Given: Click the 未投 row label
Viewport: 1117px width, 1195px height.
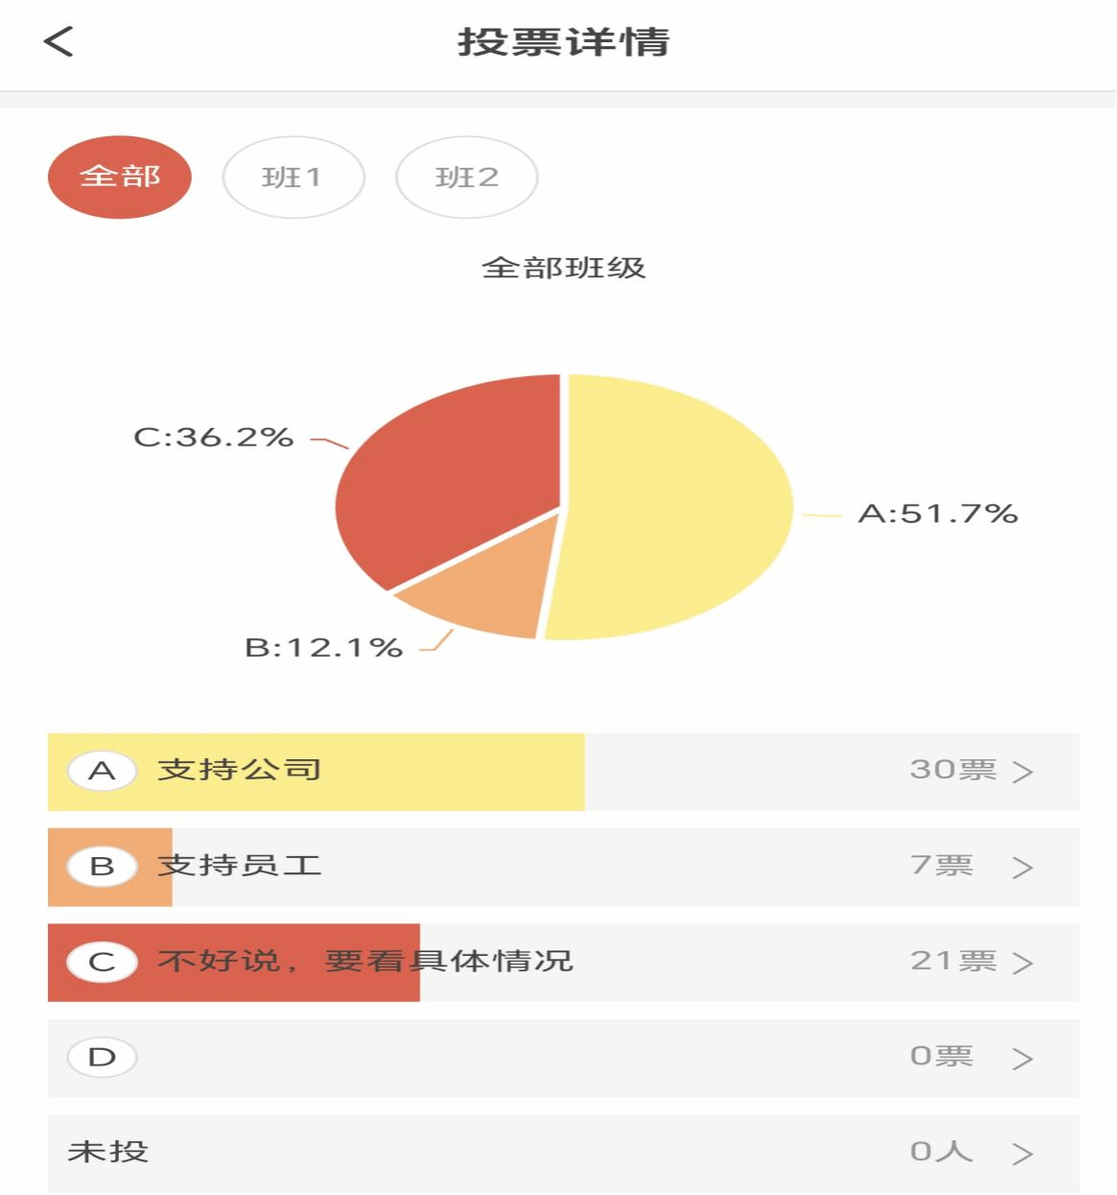Looking at the screenshot, I should (x=108, y=1152).
